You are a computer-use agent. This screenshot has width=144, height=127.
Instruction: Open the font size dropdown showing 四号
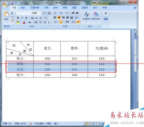(40, 13)
